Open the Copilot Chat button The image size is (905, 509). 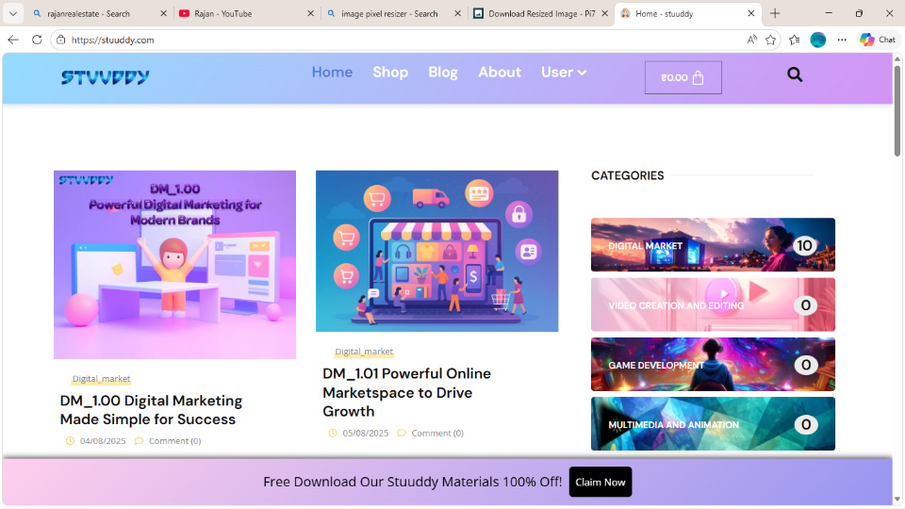878,40
